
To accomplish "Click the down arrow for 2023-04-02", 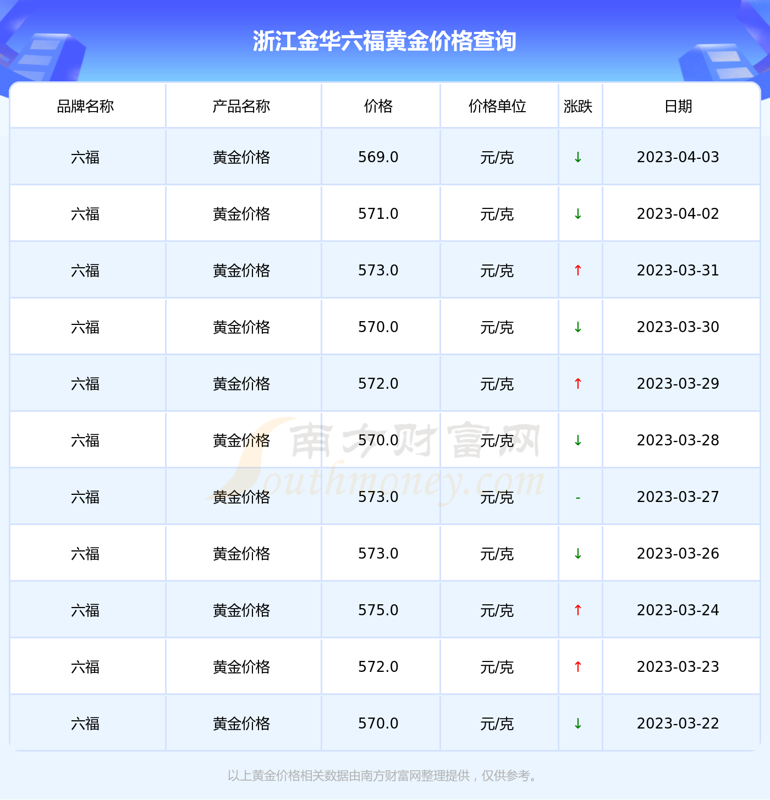I will click(x=578, y=214).
